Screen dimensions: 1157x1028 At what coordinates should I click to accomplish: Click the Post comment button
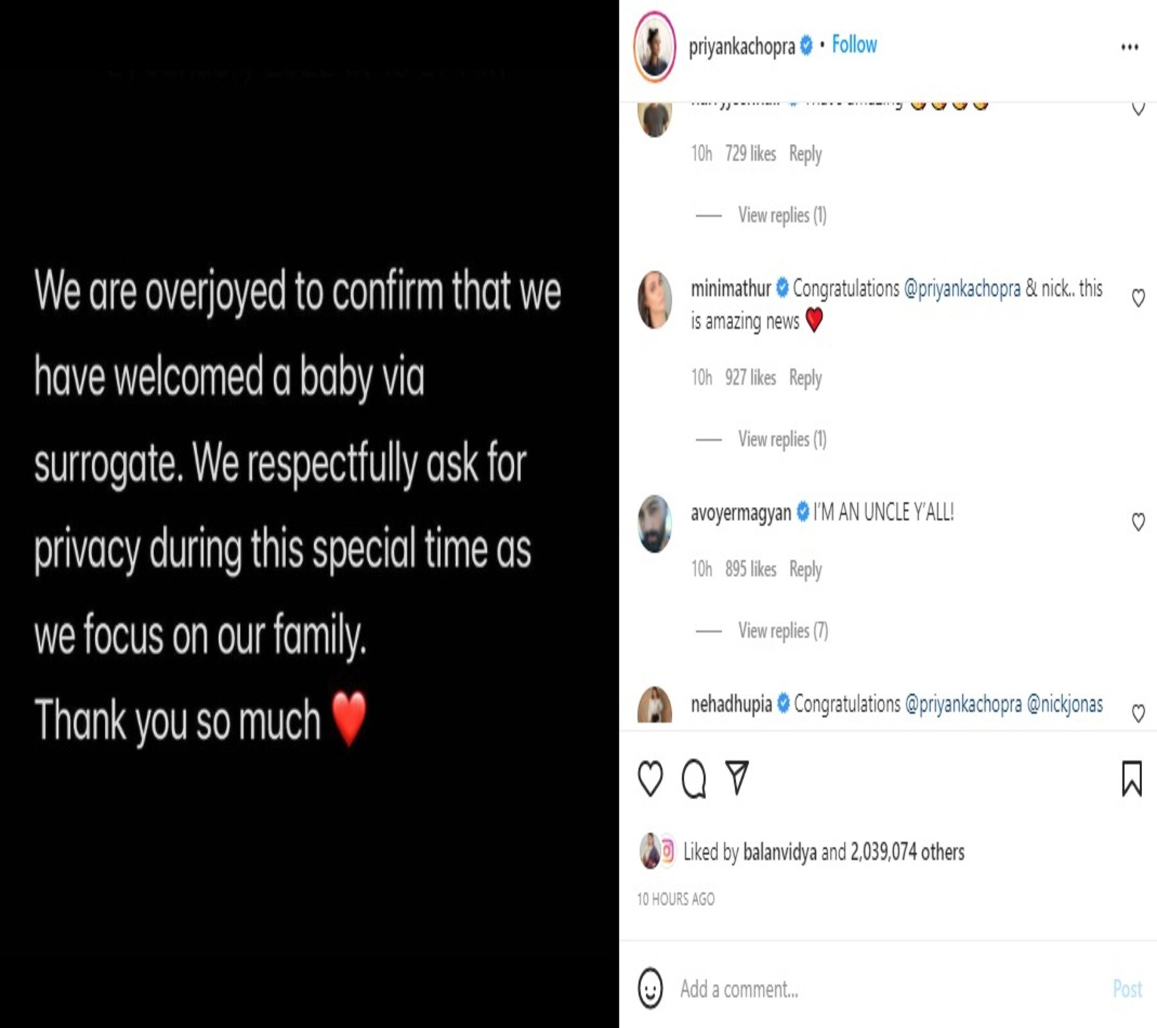(x=1127, y=989)
